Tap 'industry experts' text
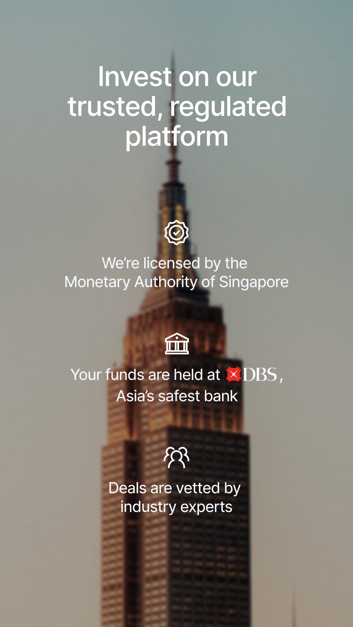Image resolution: width=353 pixels, height=627 pixels. pyautogui.click(x=176, y=507)
